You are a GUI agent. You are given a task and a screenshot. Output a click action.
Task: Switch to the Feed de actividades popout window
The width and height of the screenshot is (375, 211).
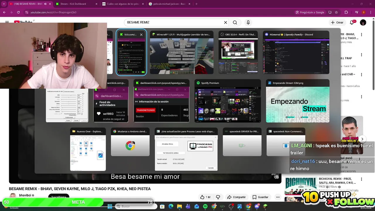(x=111, y=101)
